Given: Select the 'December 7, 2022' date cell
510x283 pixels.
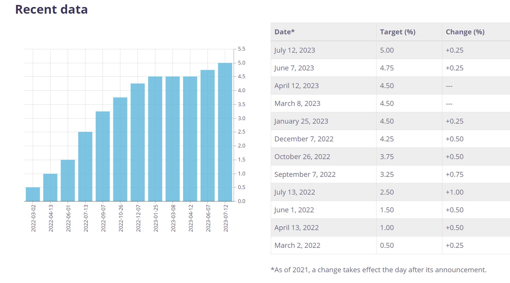Looking at the screenshot, I should tap(323, 139).
